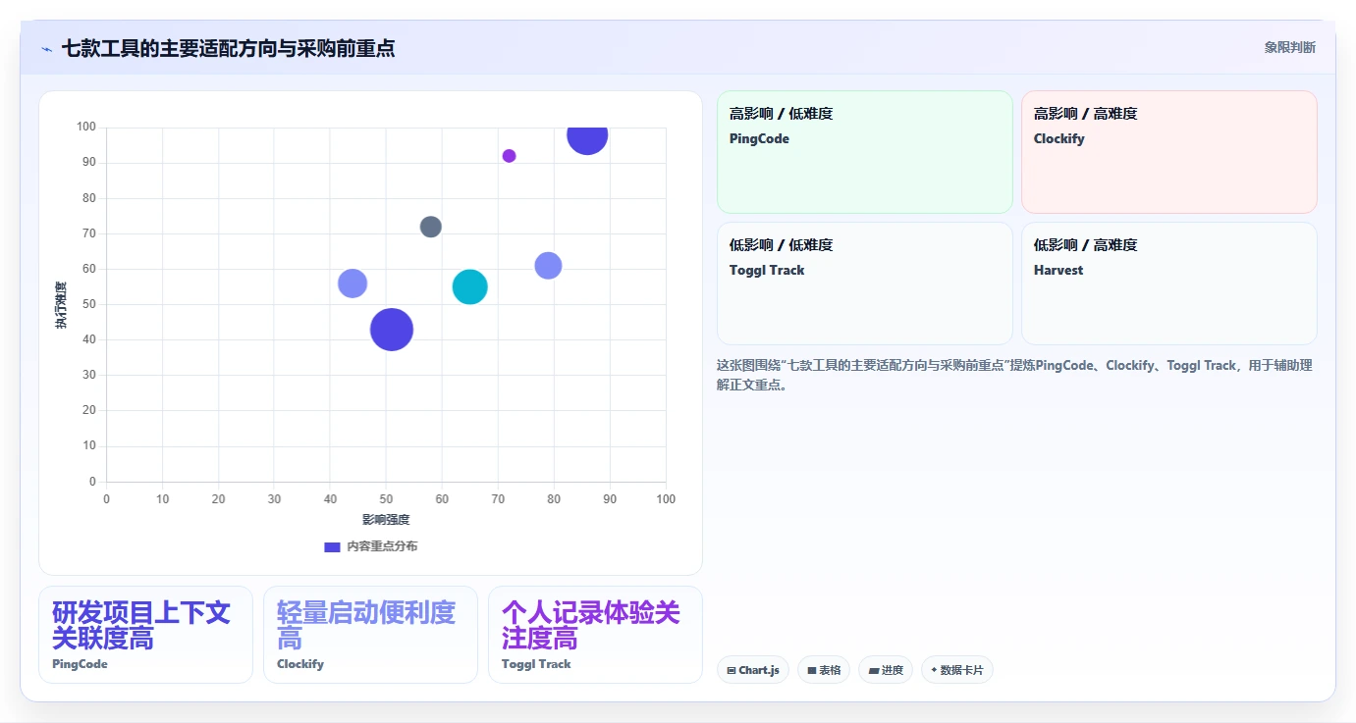The image size is (1356, 723).
Task: Click the lightning icon beside the title
Action: click(x=46, y=49)
